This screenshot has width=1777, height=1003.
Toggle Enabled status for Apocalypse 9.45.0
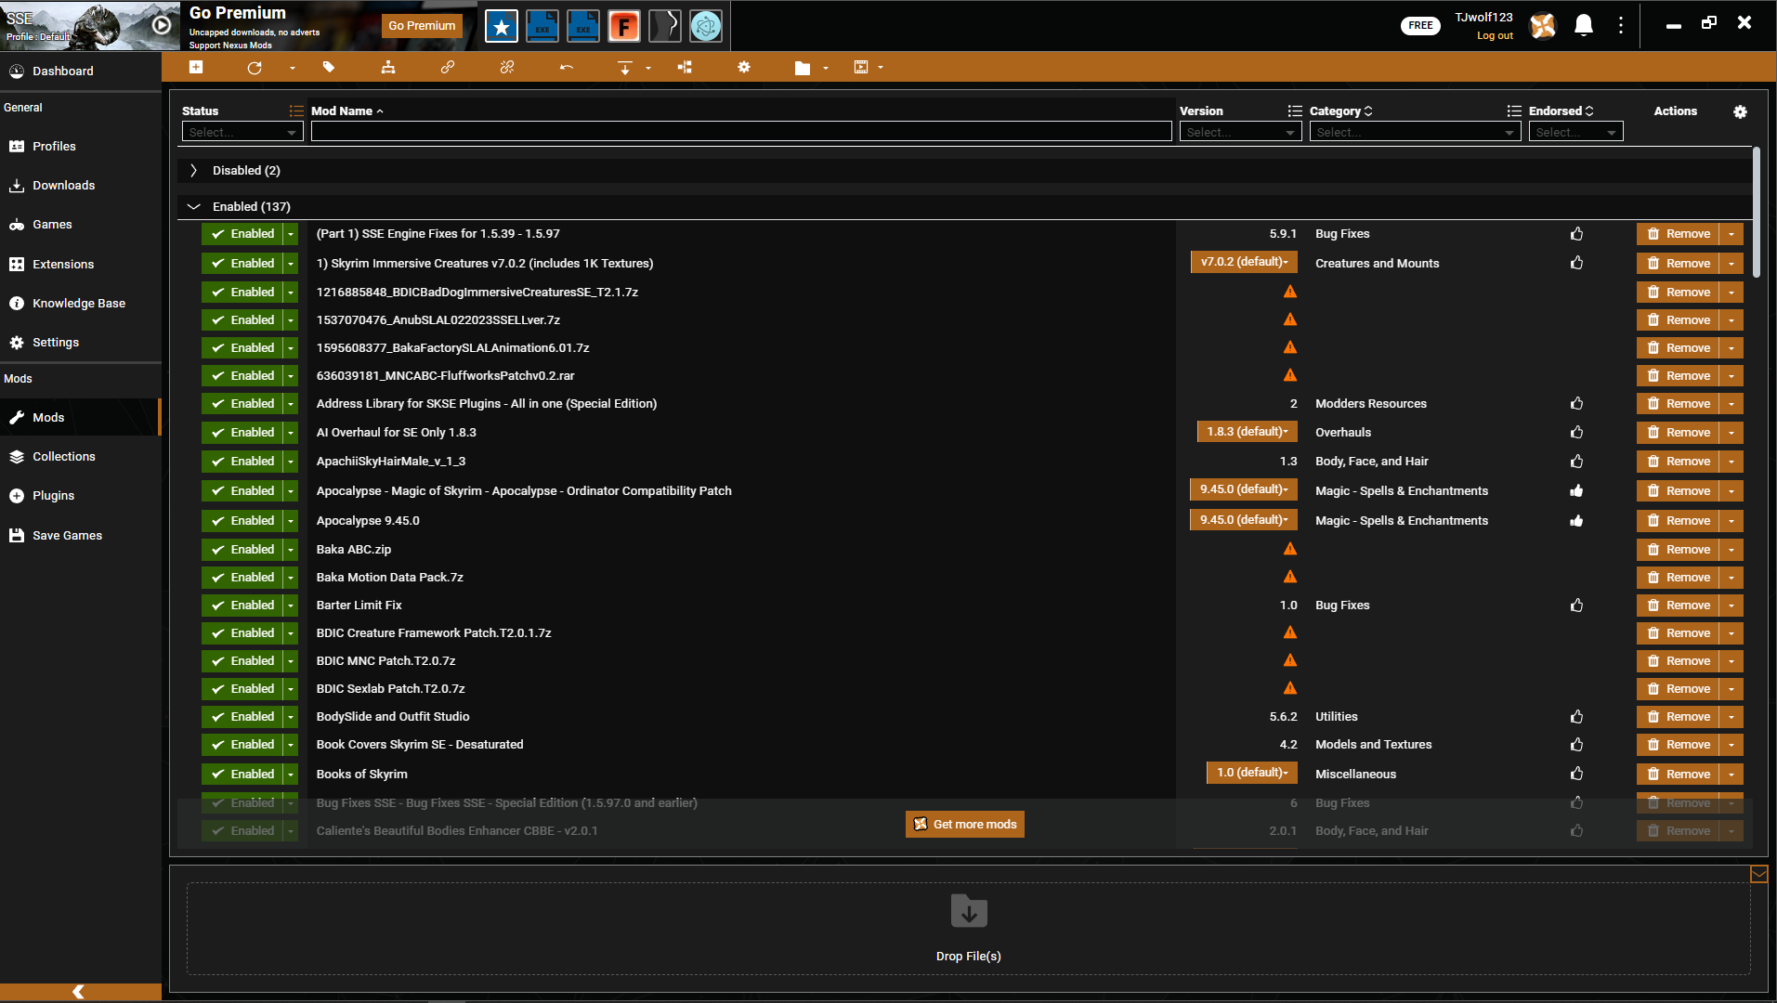(x=243, y=521)
